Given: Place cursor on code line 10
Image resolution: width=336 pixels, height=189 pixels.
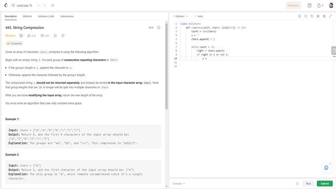Looking at the screenshot, I should point(256,58).
